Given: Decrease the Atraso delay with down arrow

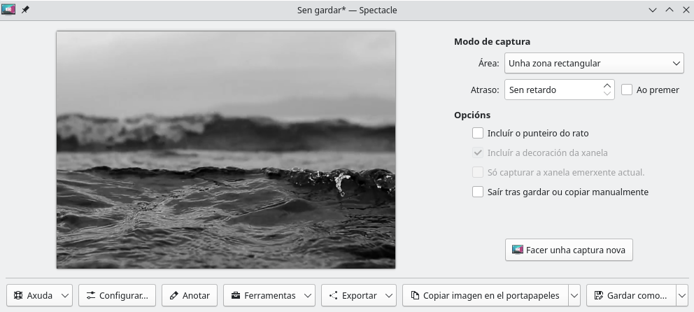Looking at the screenshot, I should [x=607, y=94].
